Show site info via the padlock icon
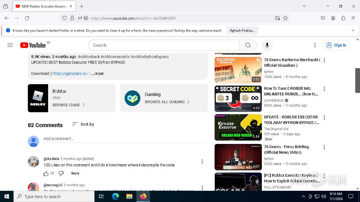Screen dimensions: 360x202 72,18
